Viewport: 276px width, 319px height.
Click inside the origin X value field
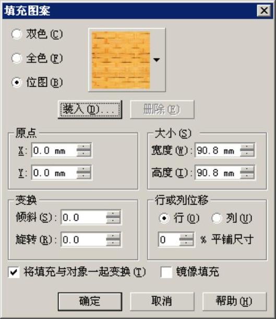coord(54,151)
